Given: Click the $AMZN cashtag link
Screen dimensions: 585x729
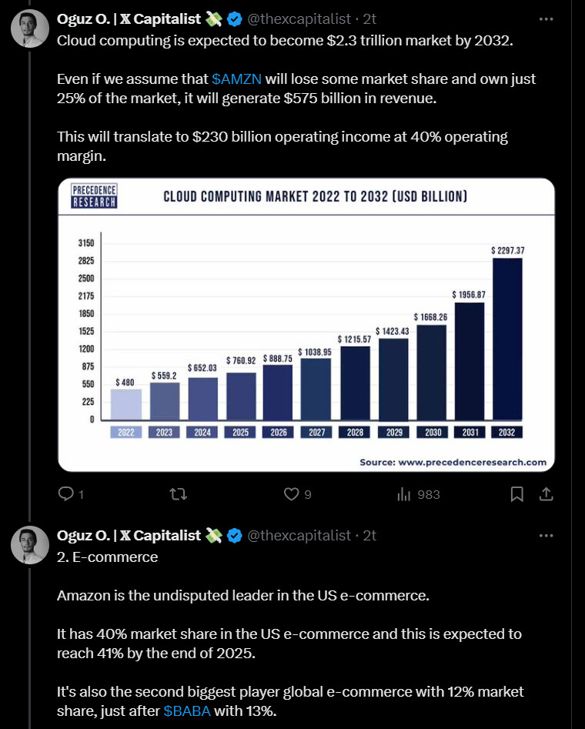Looking at the screenshot, I should pyautogui.click(x=236, y=79).
